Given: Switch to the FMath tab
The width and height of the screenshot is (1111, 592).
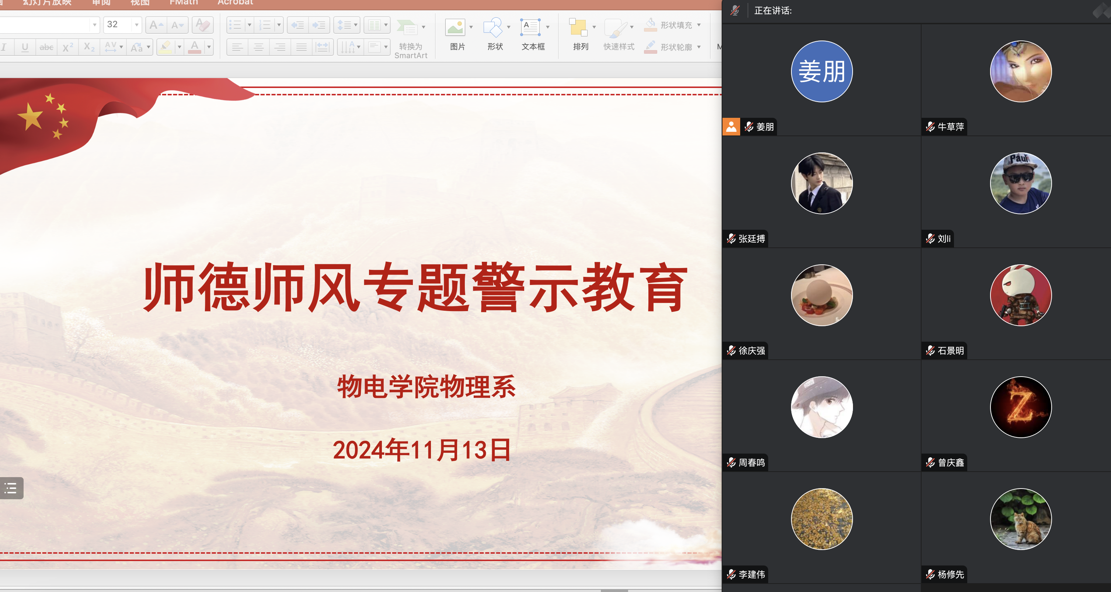Looking at the screenshot, I should pos(184,3).
